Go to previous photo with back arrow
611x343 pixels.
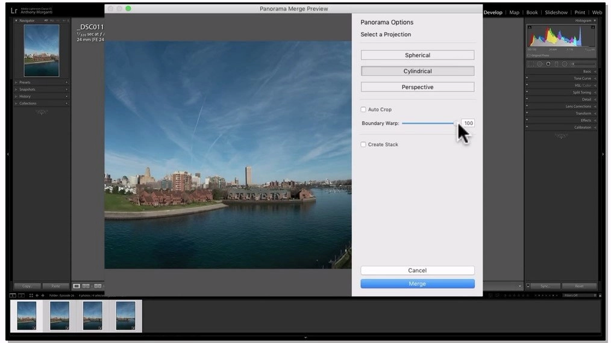37,295
